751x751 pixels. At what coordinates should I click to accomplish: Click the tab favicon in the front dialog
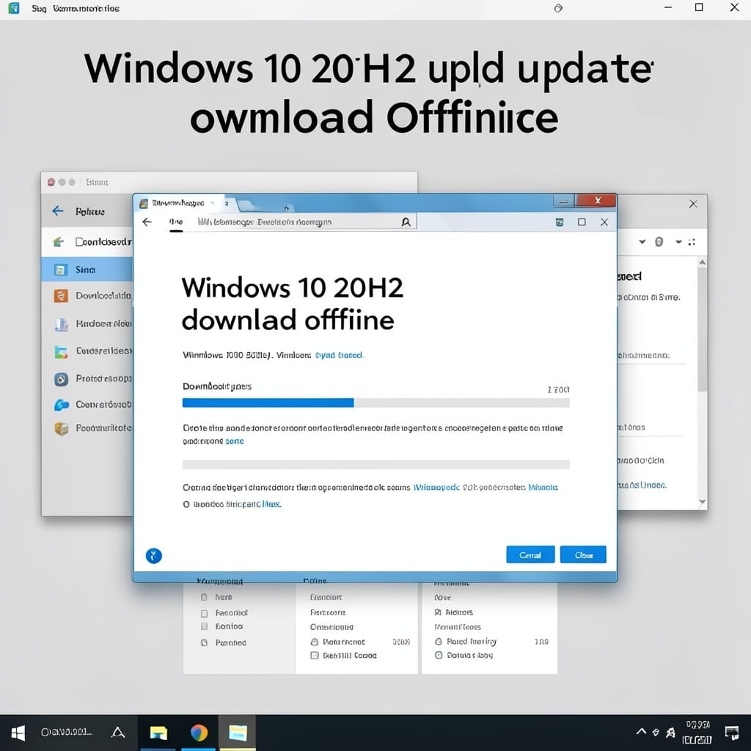pyautogui.click(x=143, y=204)
